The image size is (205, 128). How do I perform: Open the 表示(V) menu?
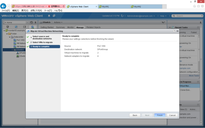point(25,10)
